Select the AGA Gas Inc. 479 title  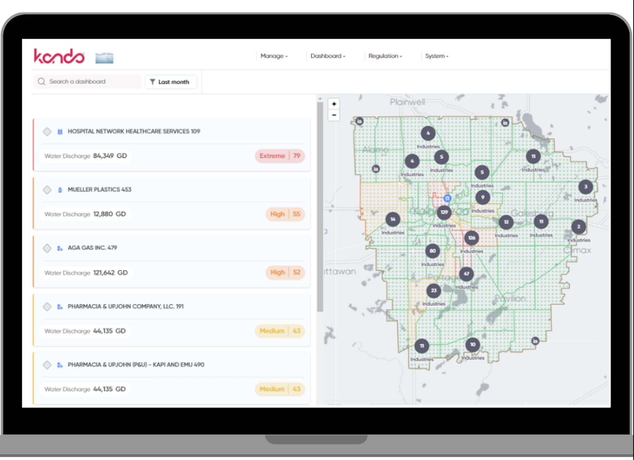click(92, 248)
